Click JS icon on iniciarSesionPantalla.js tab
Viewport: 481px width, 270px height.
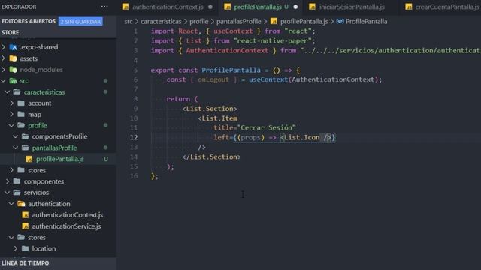[313, 7]
